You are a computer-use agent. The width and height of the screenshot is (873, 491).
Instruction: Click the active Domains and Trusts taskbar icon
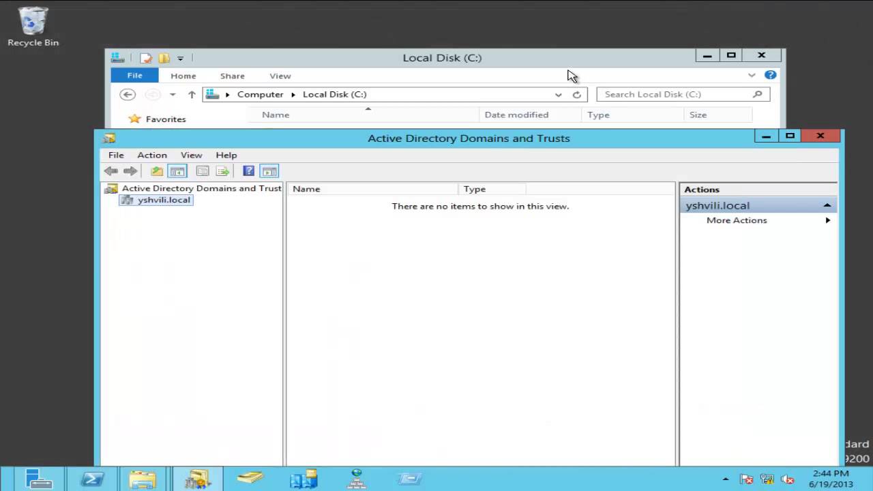click(197, 479)
